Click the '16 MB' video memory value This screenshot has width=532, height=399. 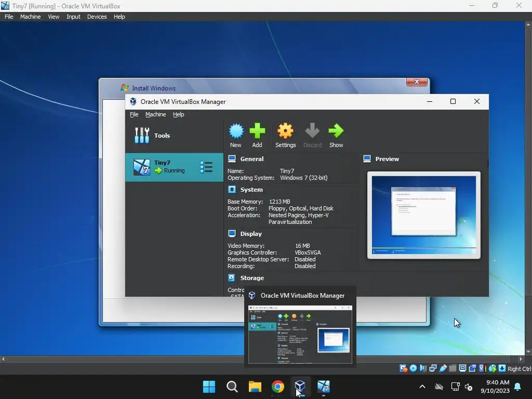[302, 246]
